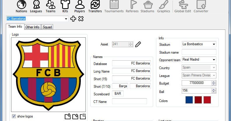The width and height of the screenshot is (231, 121).
Task: Switch to Team Info tab
Action: (15, 27)
